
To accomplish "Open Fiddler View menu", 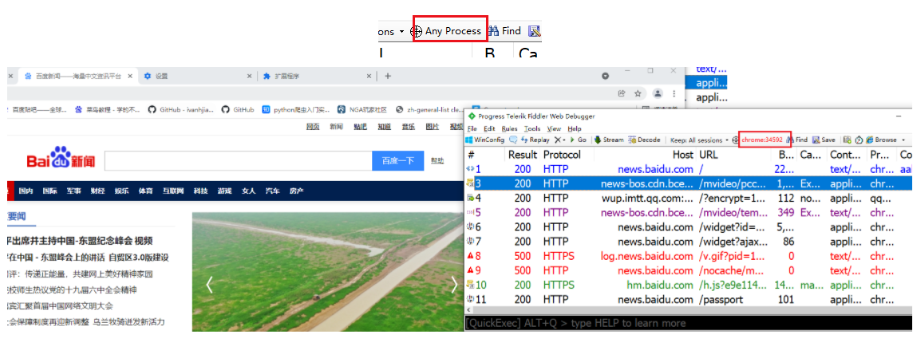I will click(x=555, y=128).
